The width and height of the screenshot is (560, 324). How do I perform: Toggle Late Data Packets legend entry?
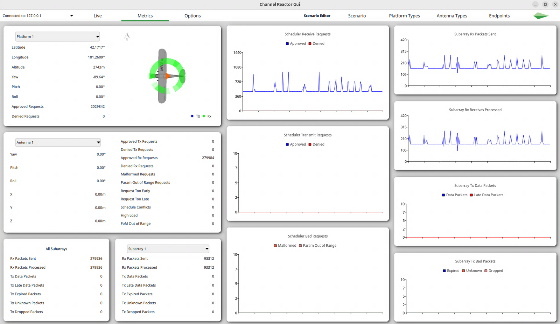pyautogui.click(x=486, y=195)
